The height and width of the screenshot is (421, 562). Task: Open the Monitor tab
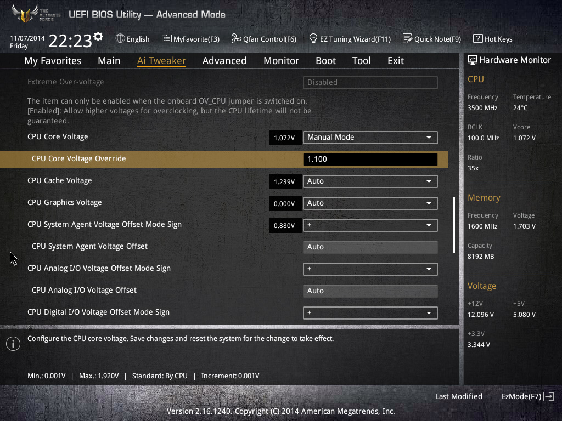pyautogui.click(x=281, y=61)
